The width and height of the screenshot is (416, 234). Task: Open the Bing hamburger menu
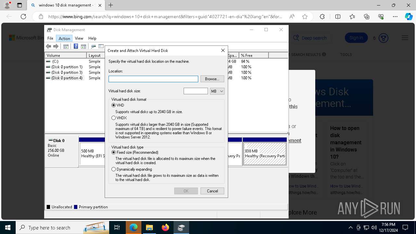point(405,38)
